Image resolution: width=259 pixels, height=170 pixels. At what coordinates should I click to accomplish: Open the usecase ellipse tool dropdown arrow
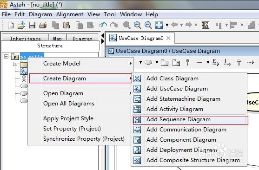pos(157,62)
